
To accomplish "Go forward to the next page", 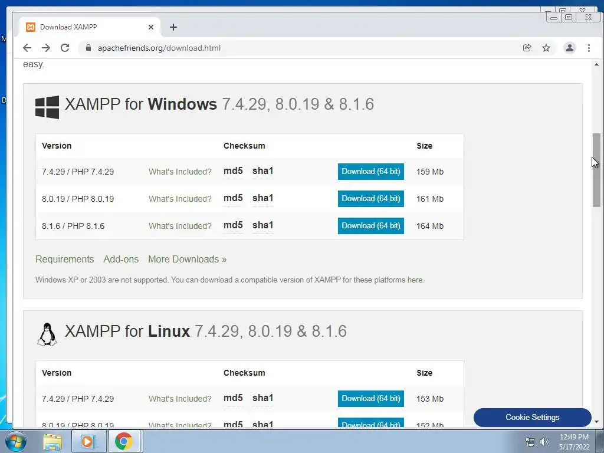I will tap(46, 48).
